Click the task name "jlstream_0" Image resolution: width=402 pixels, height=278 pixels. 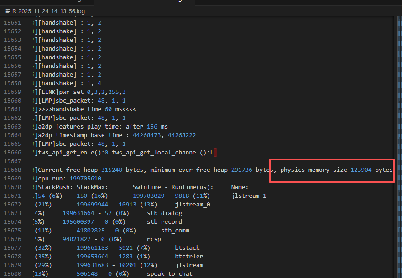[x=193, y=205]
